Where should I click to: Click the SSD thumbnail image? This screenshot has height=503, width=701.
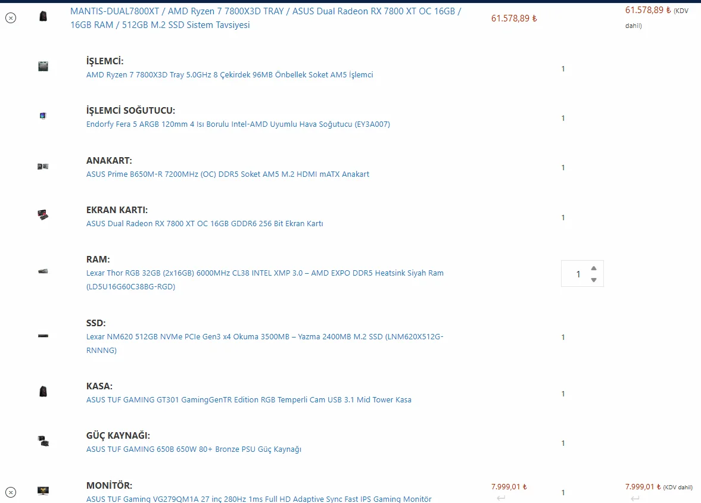pyautogui.click(x=43, y=336)
